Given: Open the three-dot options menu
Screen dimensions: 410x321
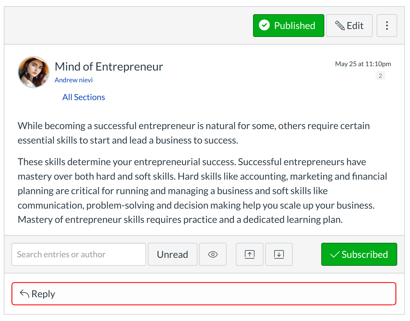Looking at the screenshot, I should pos(387,26).
